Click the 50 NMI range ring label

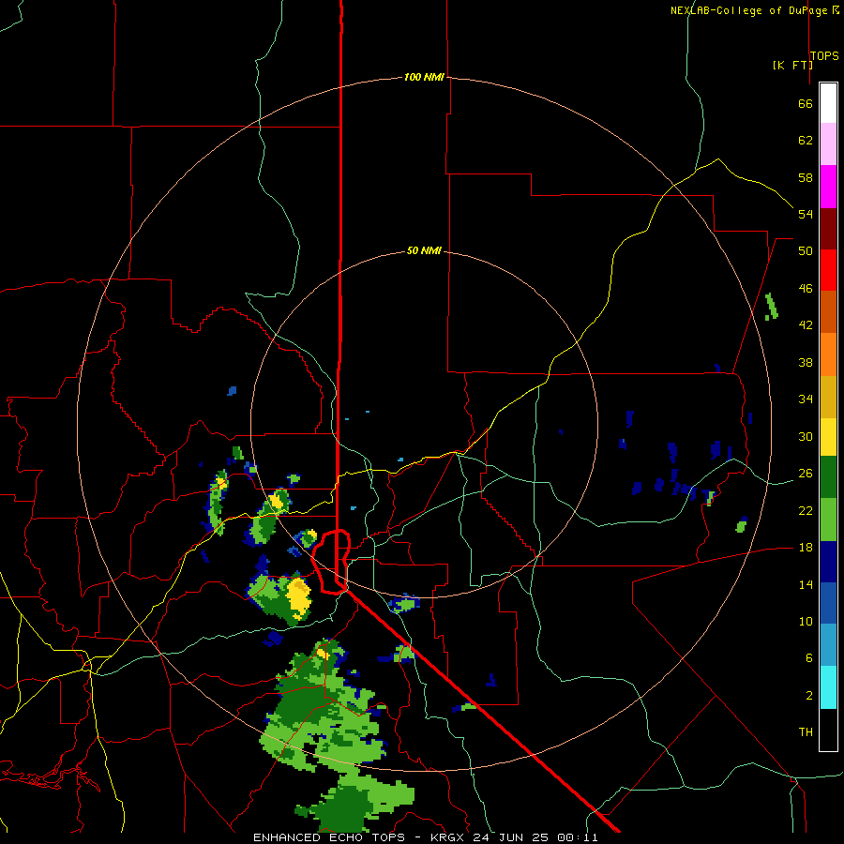click(424, 250)
